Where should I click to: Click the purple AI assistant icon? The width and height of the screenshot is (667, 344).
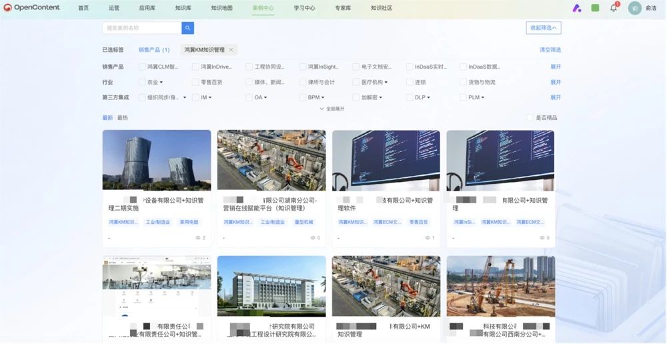coord(576,8)
